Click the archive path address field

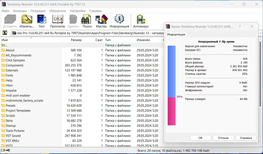pyautogui.click(x=88, y=33)
